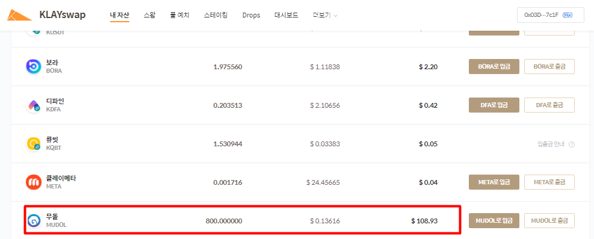Click the BORA로 출금 button
This screenshot has width=594, height=239.
549,67
